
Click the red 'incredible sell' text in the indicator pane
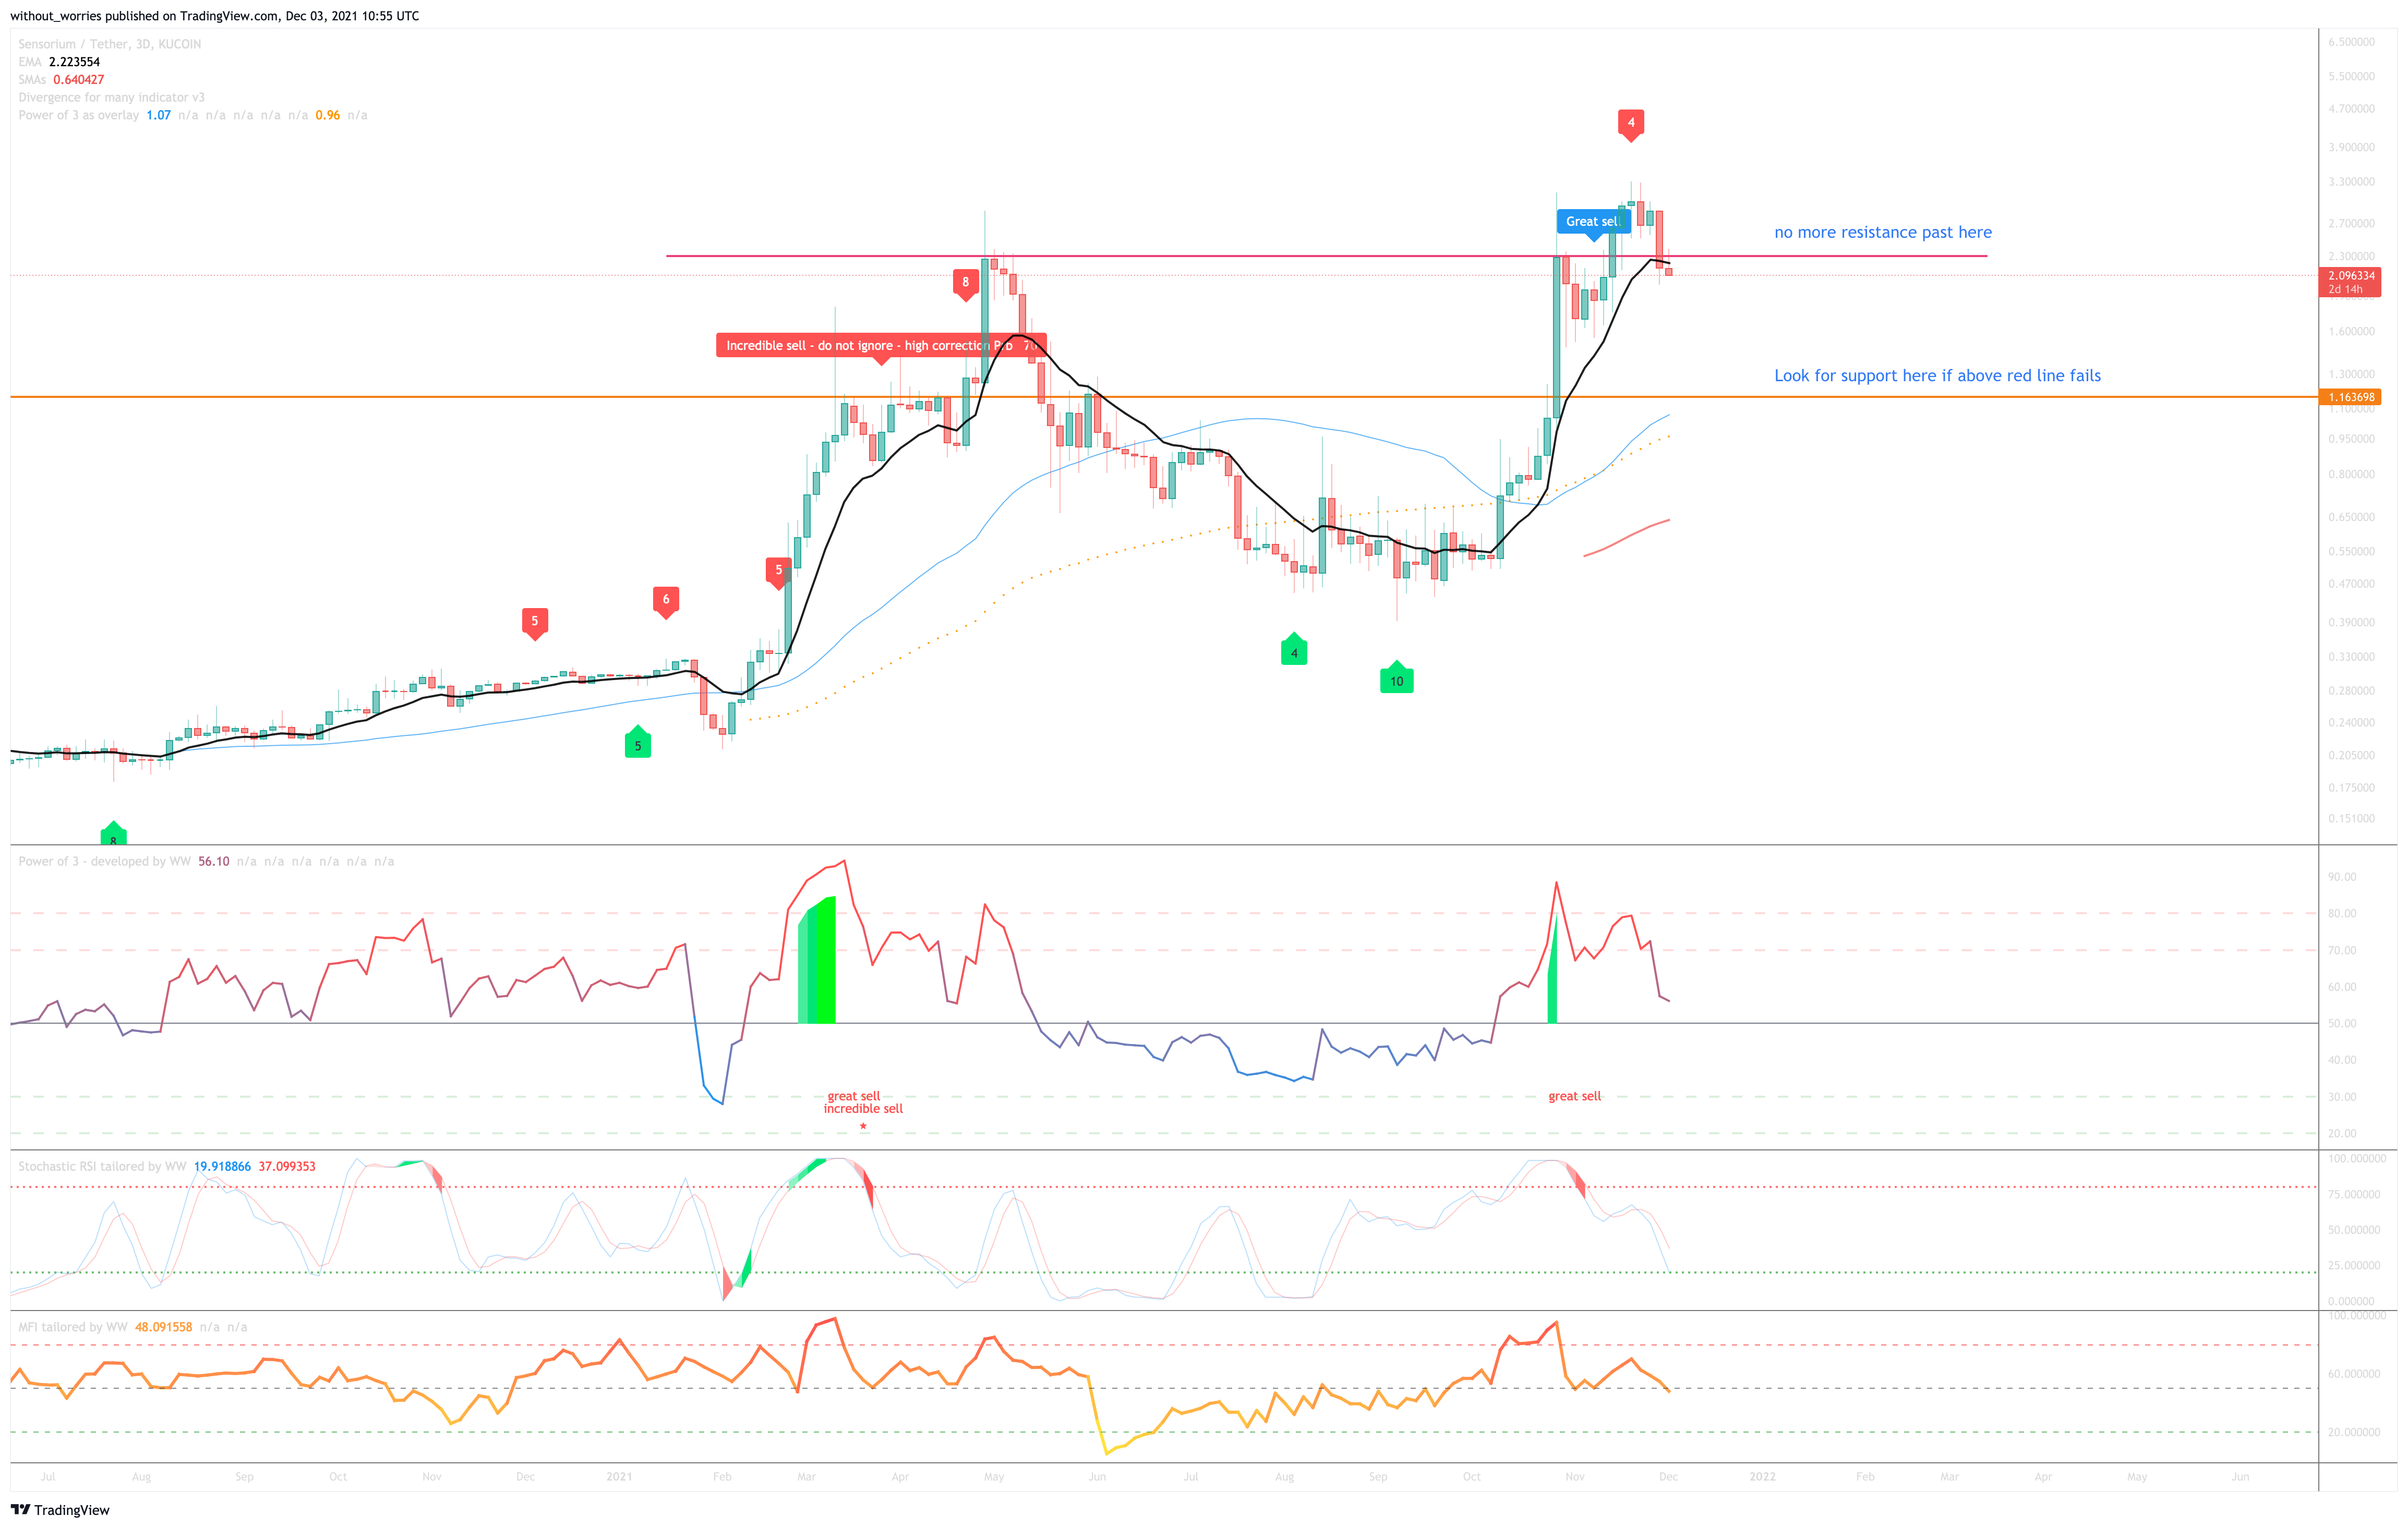863,1109
